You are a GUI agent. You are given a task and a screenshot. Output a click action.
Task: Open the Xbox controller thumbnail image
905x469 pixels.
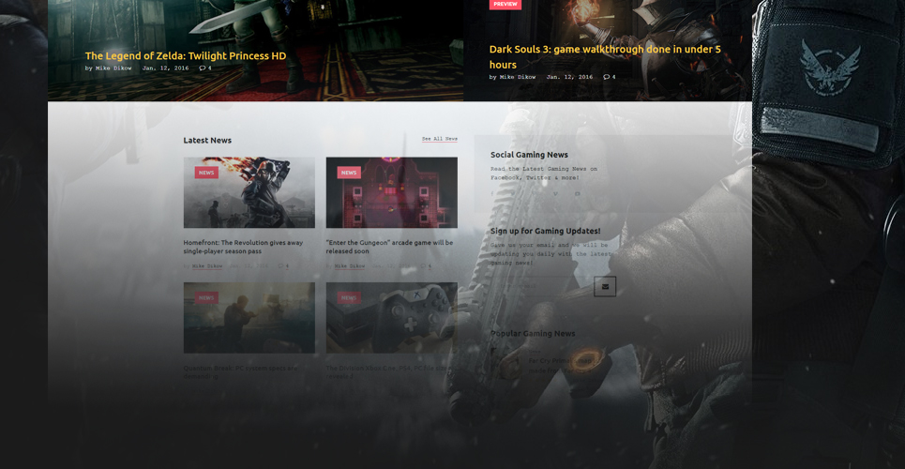click(x=392, y=318)
